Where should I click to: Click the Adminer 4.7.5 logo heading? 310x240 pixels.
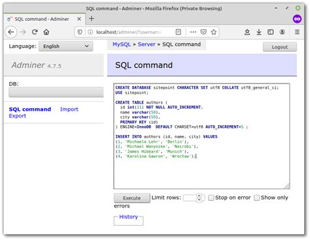[x=37, y=65]
